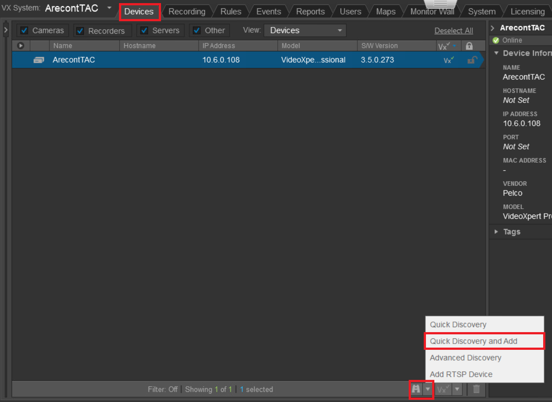Uncheck the Cameras filter checkbox
552x402 pixels.
[x=24, y=31]
